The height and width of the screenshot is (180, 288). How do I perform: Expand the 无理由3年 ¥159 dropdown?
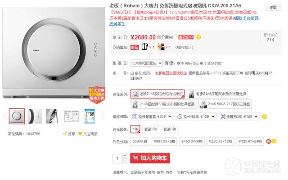pos(239,116)
